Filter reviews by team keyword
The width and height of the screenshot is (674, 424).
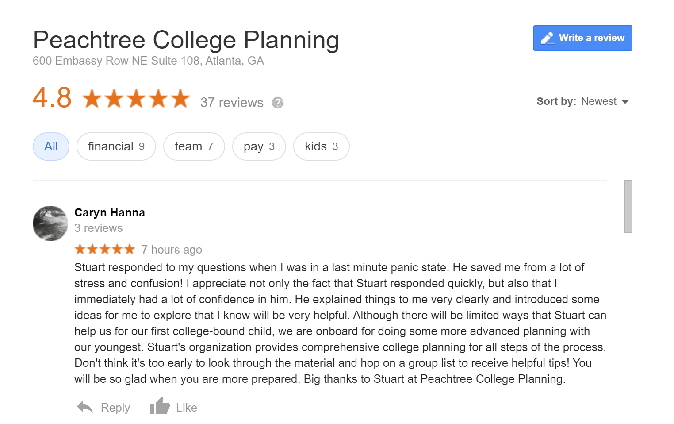pos(194,146)
